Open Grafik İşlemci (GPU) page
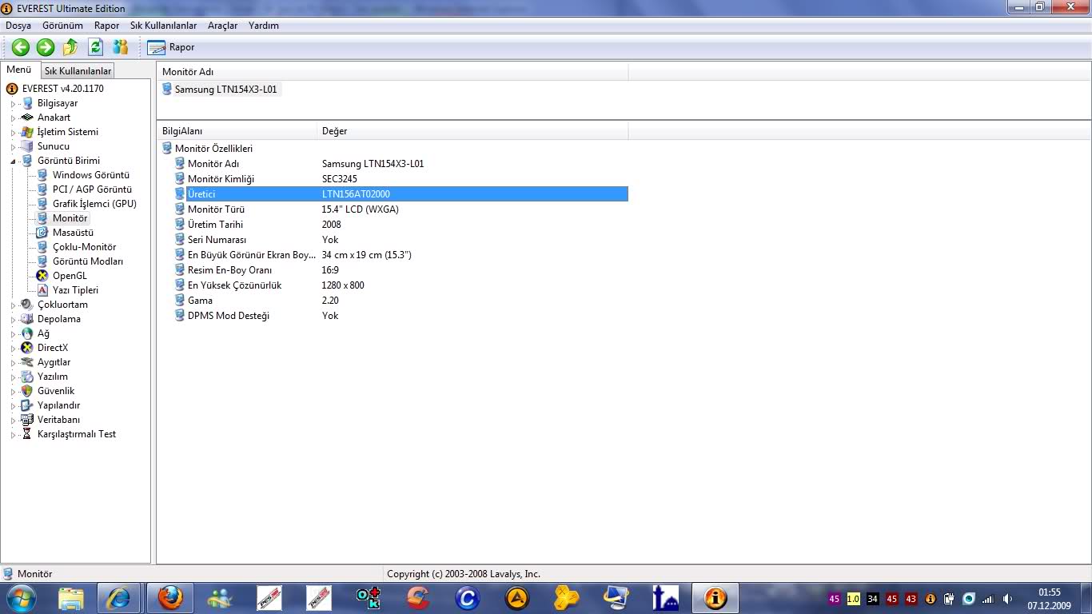The width and height of the screenshot is (1092, 614). [x=94, y=204]
